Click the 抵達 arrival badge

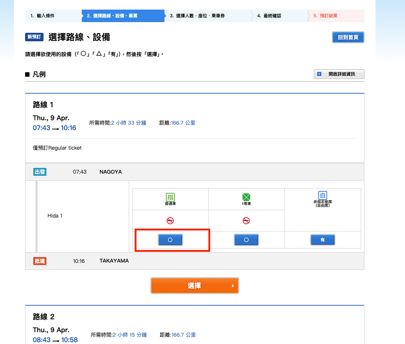pos(40,261)
